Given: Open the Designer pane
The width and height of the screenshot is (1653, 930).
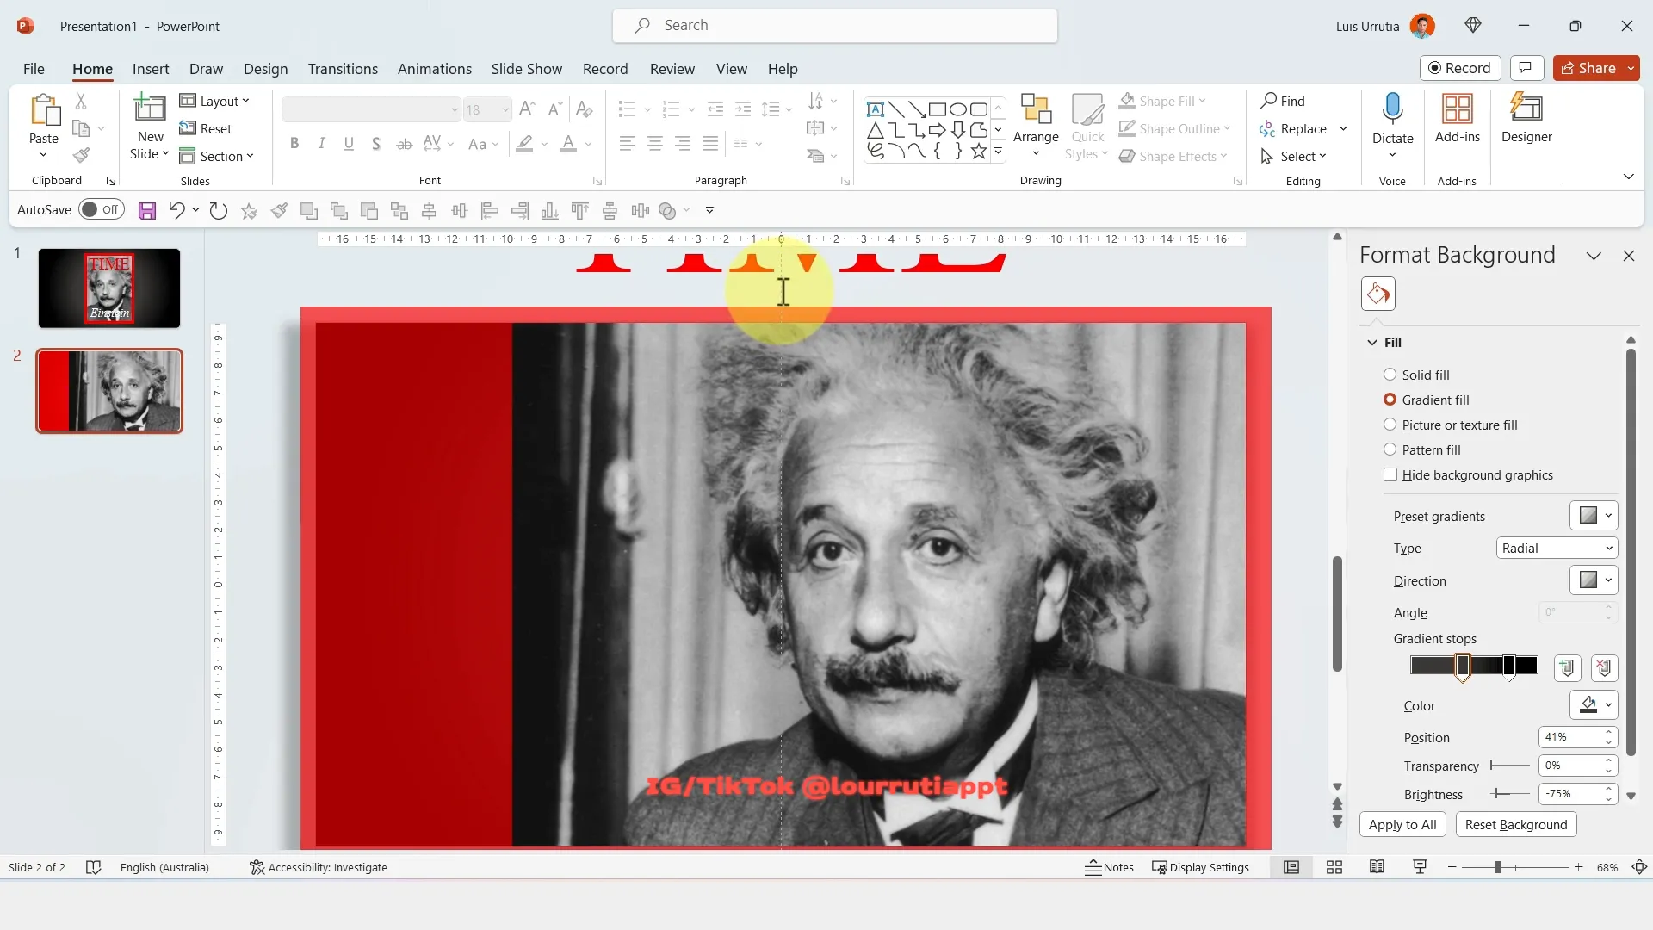Looking at the screenshot, I should pos(1526,119).
